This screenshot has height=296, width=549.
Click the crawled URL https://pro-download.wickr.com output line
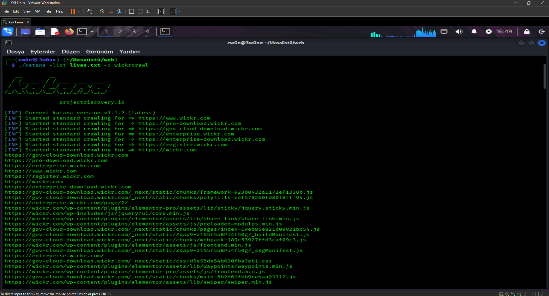tap(56, 161)
